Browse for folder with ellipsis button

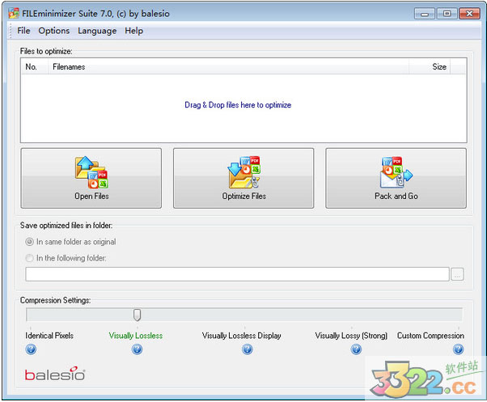[457, 274]
